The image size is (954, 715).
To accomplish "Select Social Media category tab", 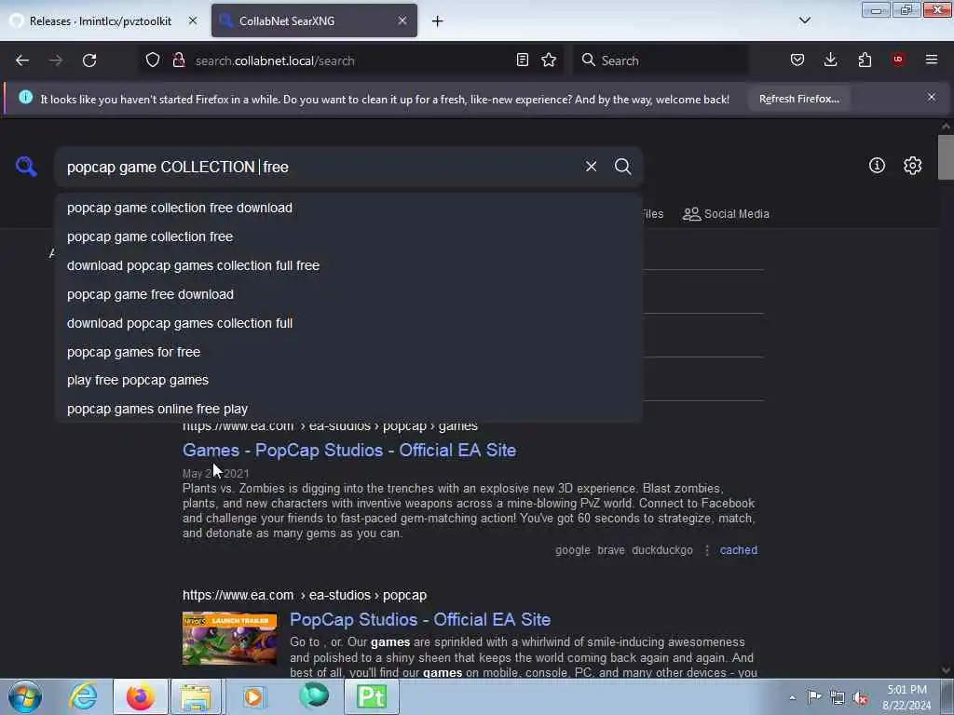I will point(726,214).
